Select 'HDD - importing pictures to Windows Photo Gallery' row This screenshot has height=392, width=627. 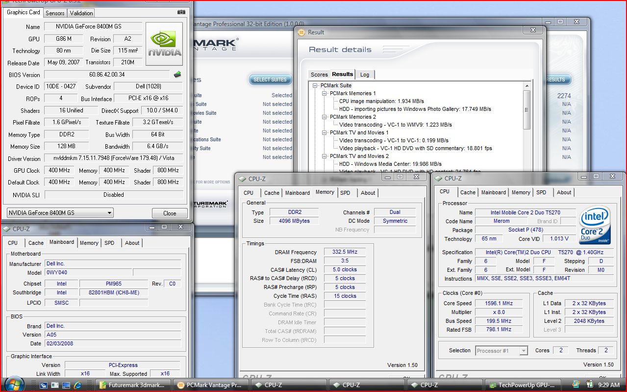[415, 109]
